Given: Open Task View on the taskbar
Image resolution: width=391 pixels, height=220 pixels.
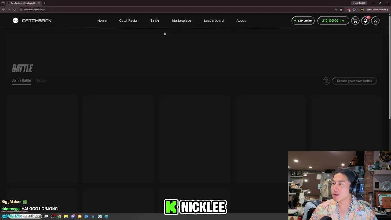Looking at the screenshot, I should 46,216.
